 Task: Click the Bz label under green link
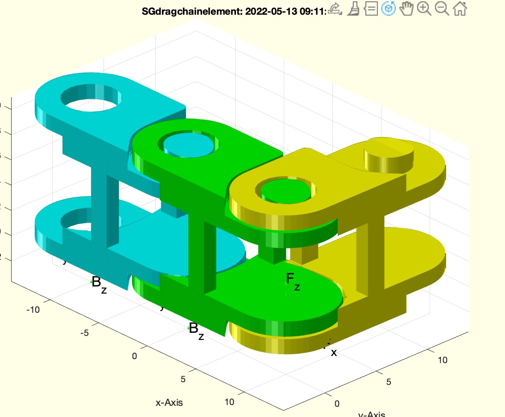tap(196, 331)
